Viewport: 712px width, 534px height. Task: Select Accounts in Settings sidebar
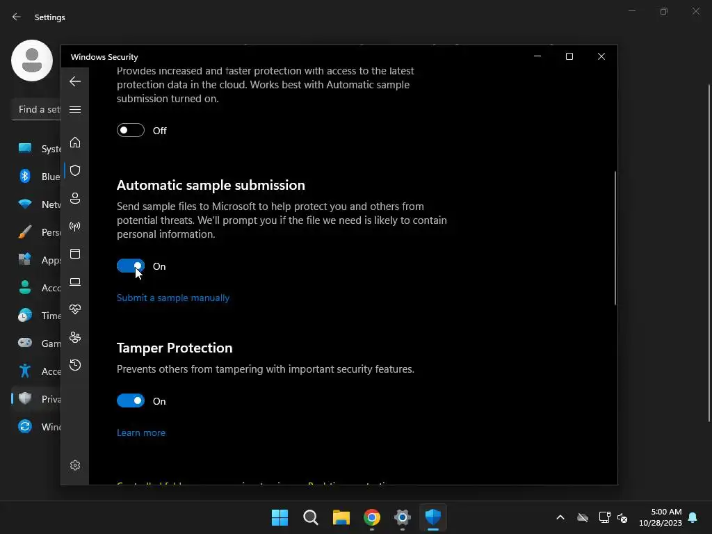[x=36, y=288]
